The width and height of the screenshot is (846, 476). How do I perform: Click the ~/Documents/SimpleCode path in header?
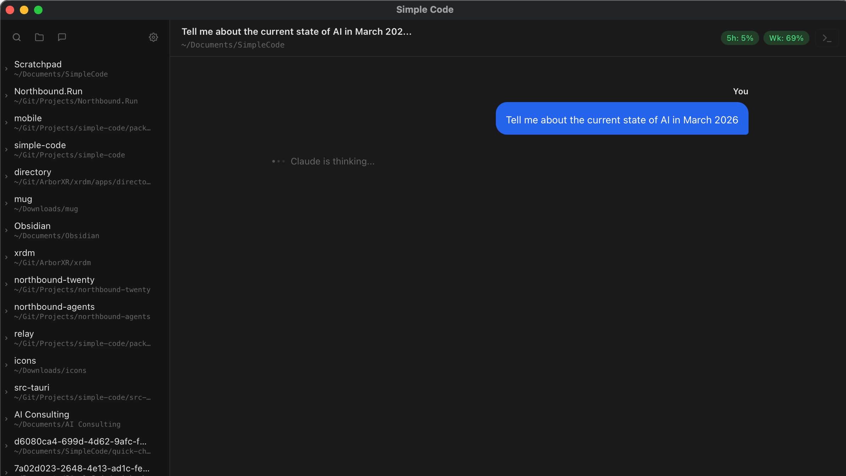click(233, 45)
